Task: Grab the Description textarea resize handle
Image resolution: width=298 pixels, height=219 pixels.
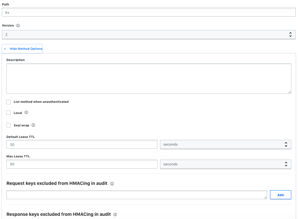Action: coord(289,92)
